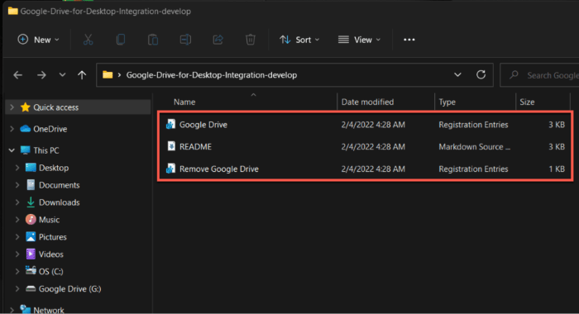The width and height of the screenshot is (579, 314).
Task: Click the README markdown file icon
Action: (171, 146)
